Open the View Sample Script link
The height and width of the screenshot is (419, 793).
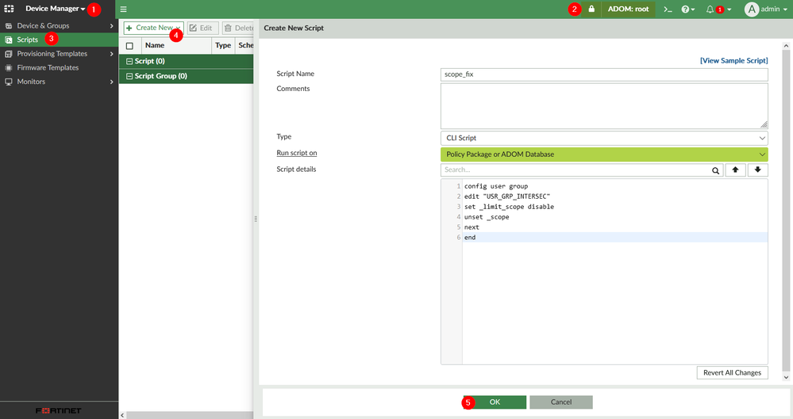click(x=733, y=60)
